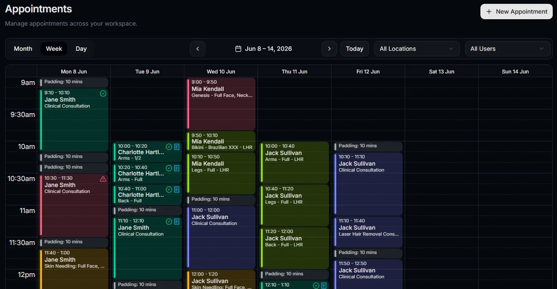
Task: Switch to Month view
Action: point(23,49)
